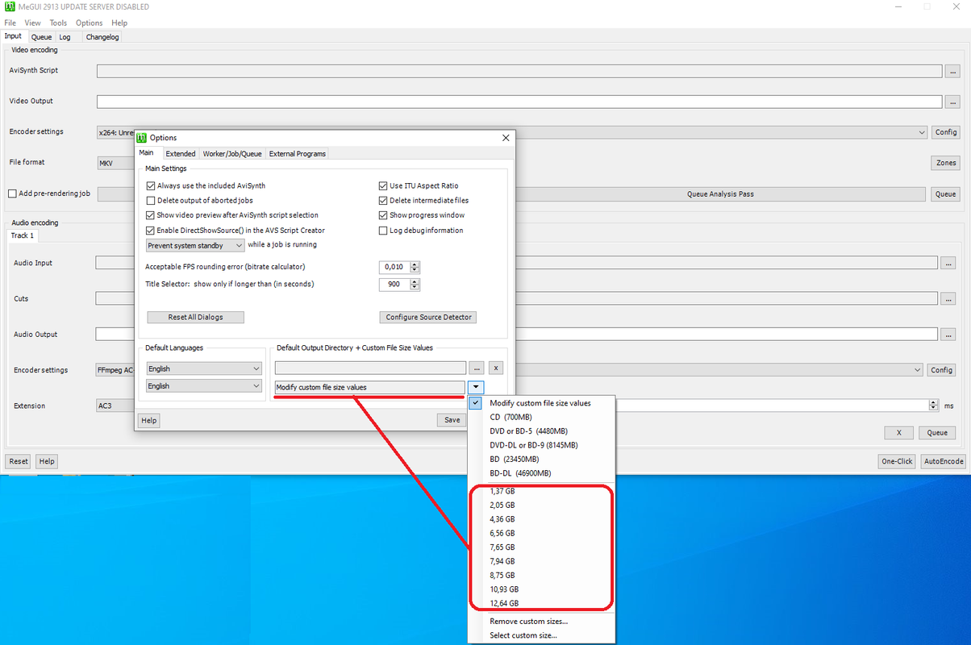Browse for the Video Output file

(x=952, y=102)
